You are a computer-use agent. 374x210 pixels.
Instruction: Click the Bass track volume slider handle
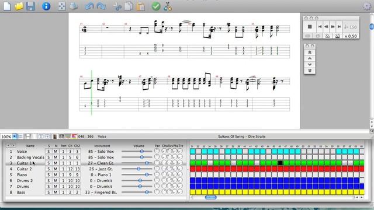147,192
